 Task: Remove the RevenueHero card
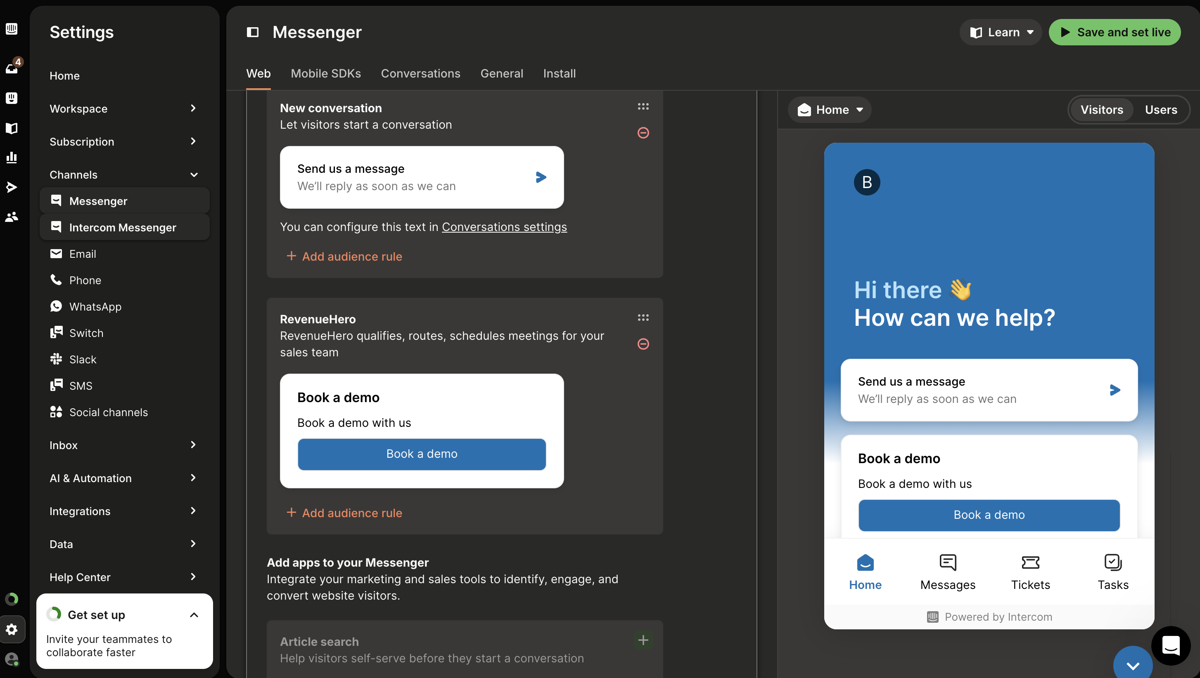click(643, 344)
